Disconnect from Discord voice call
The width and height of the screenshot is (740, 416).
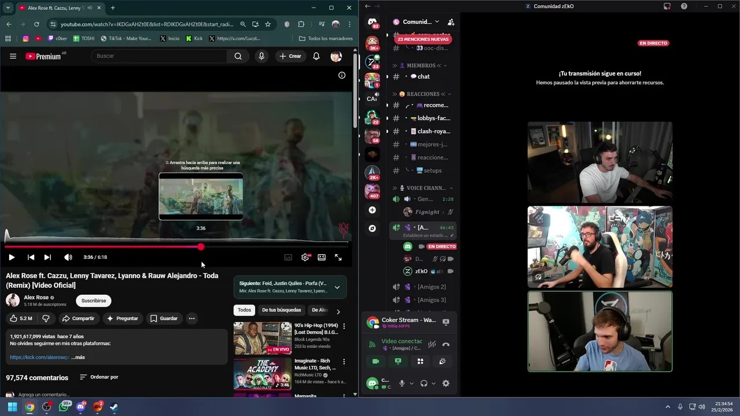(446, 344)
